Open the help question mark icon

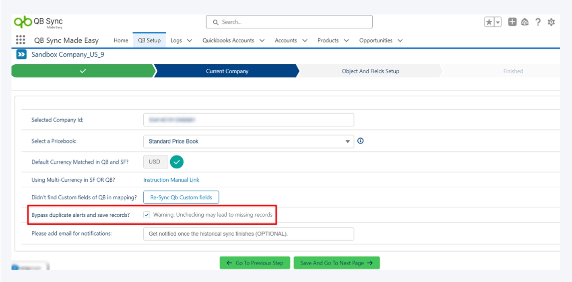[x=538, y=22]
